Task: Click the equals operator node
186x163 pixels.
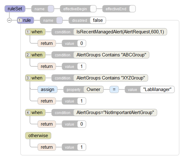Action: (x=114, y=89)
